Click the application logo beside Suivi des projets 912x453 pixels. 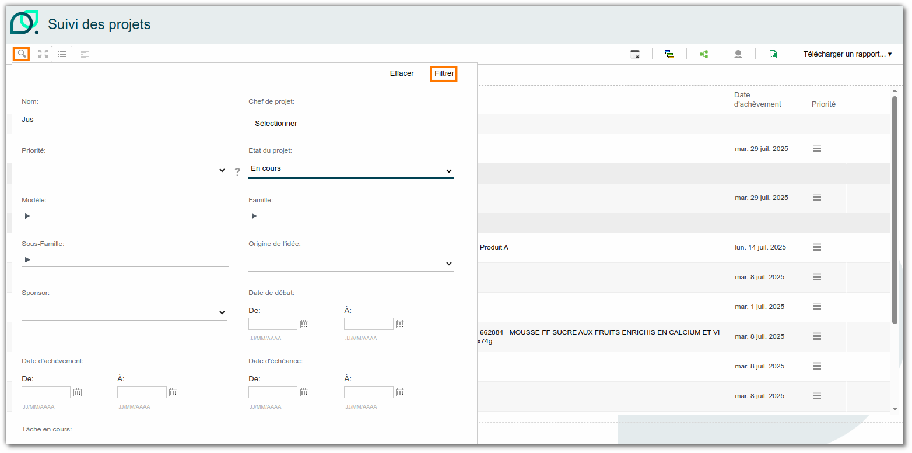(x=24, y=23)
